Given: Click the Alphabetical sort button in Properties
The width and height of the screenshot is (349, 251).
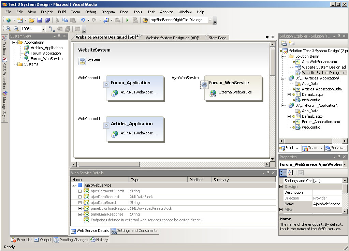Looking at the screenshot, I should tap(291, 173).
